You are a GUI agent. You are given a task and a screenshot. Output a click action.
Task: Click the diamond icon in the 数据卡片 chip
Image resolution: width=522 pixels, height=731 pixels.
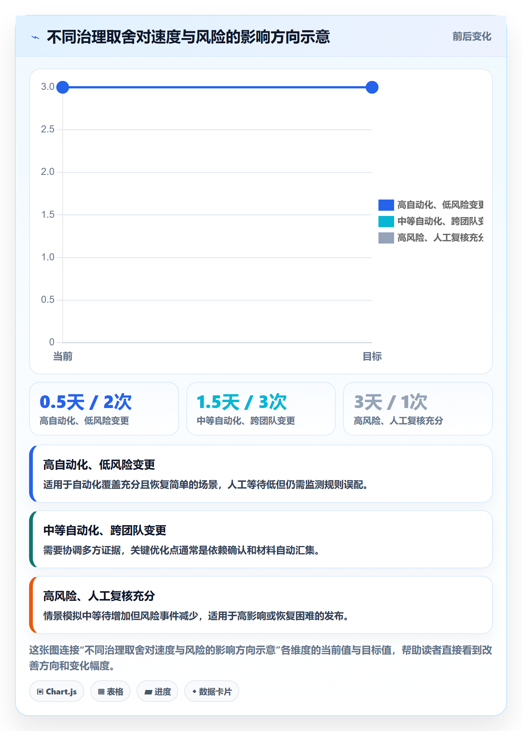[x=194, y=691]
